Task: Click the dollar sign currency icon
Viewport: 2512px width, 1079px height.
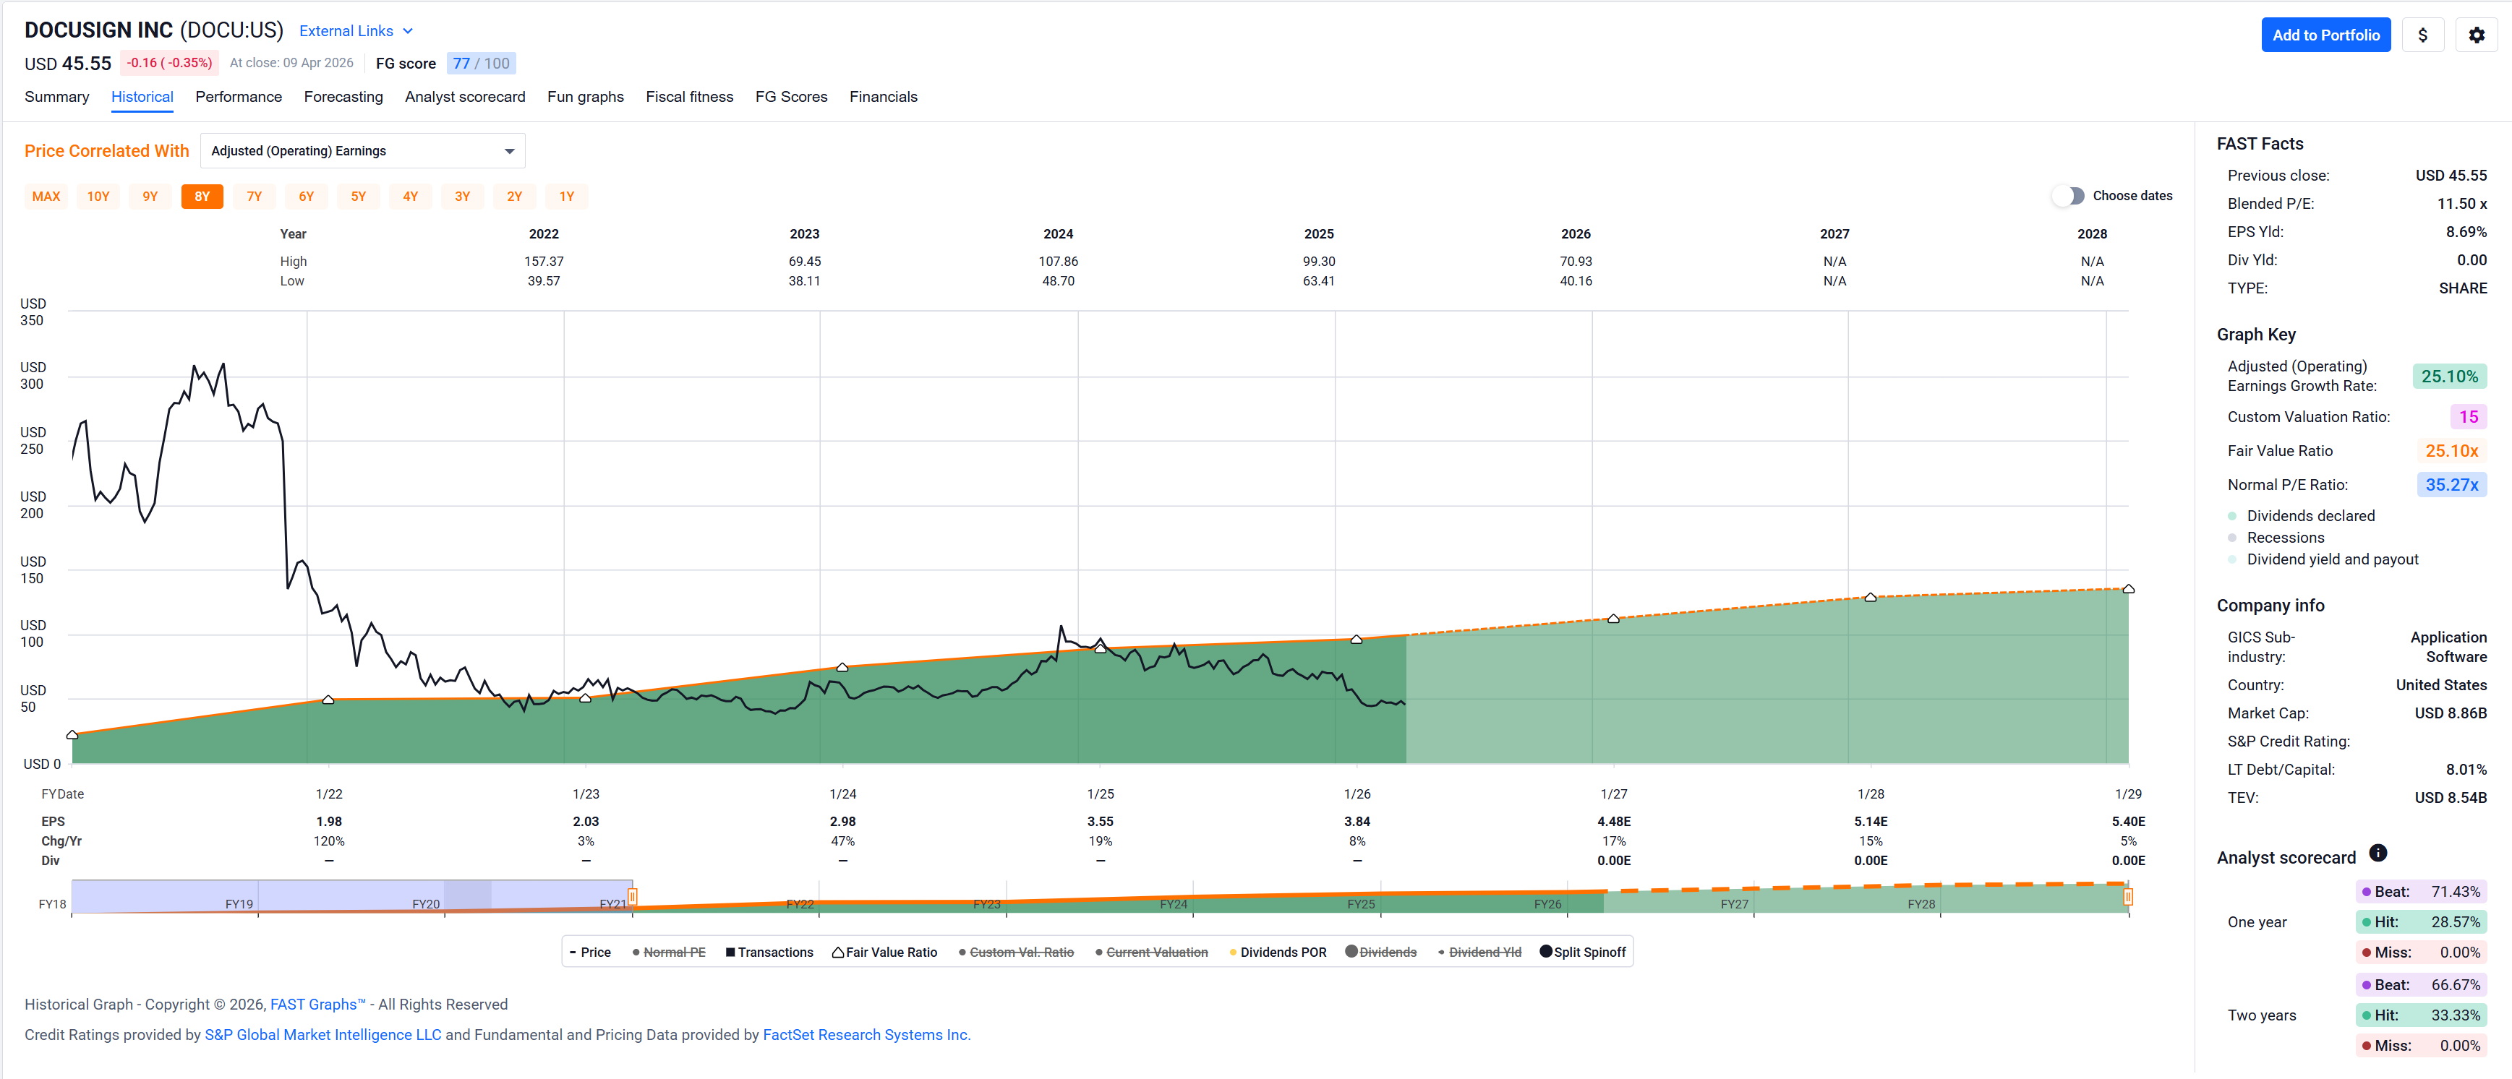Action: 2422,35
